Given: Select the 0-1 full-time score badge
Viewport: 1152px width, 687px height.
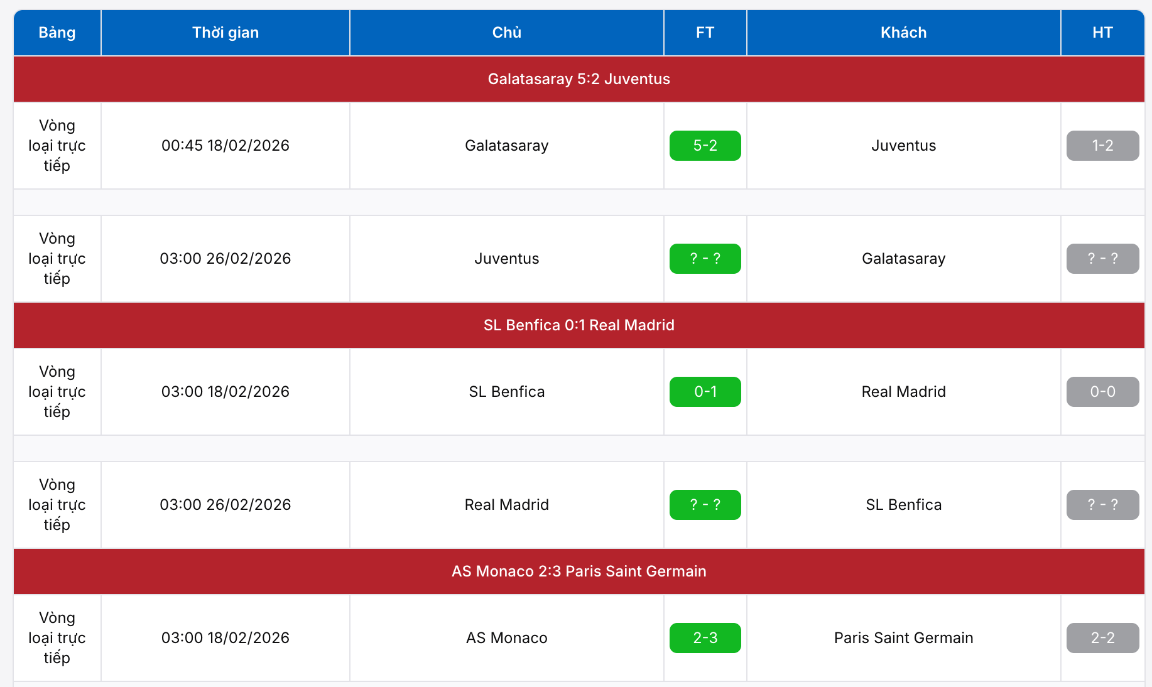Looking at the screenshot, I should (x=705, y=392).
